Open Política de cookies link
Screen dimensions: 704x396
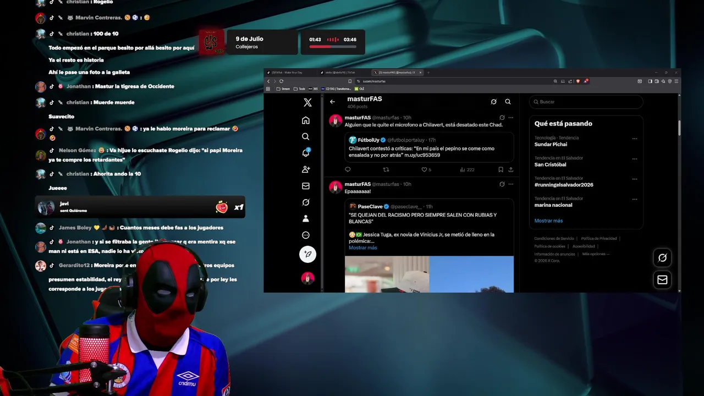tap(550, 246)
